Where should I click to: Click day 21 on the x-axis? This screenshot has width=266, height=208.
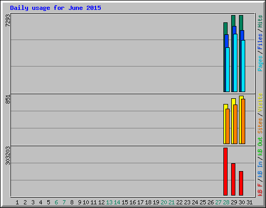(x=171, y=202)
